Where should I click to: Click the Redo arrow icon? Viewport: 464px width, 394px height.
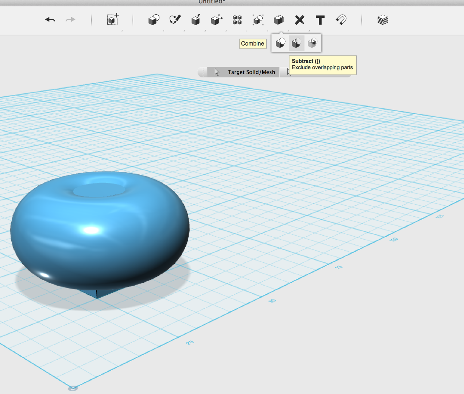coord(70,20)
